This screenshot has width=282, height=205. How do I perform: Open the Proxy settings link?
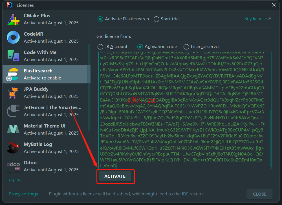point(24,194)
